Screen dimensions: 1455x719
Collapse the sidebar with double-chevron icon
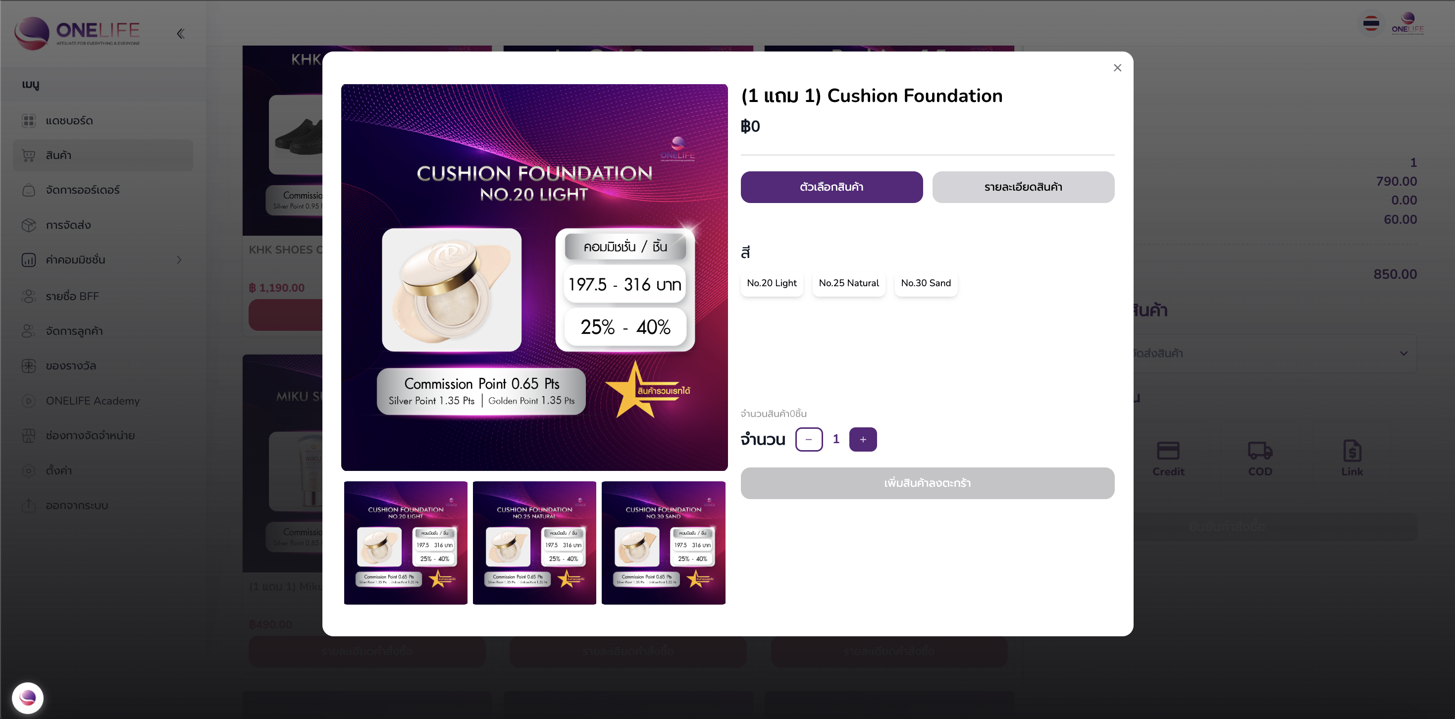point(180,33)
